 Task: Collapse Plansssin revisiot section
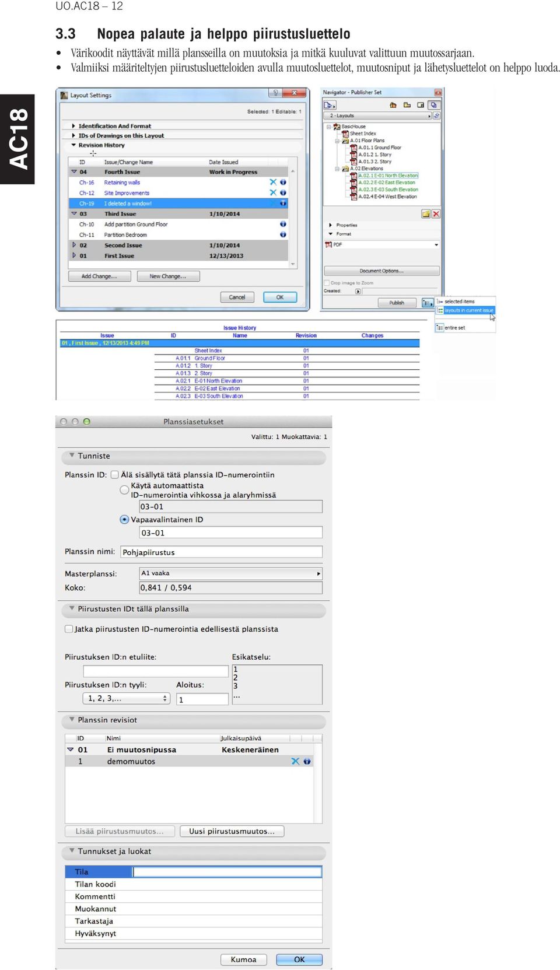click(72, 720)
